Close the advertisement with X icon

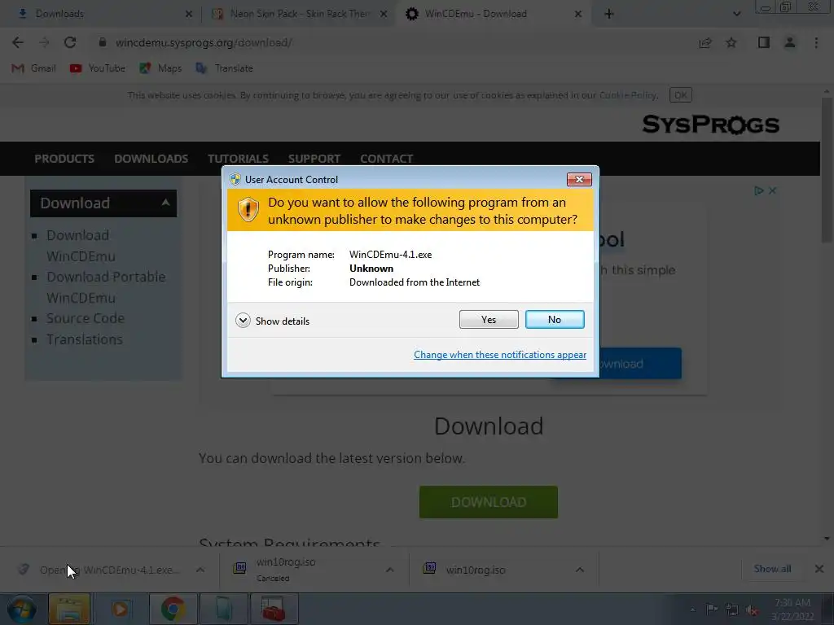tap(772, 190)
